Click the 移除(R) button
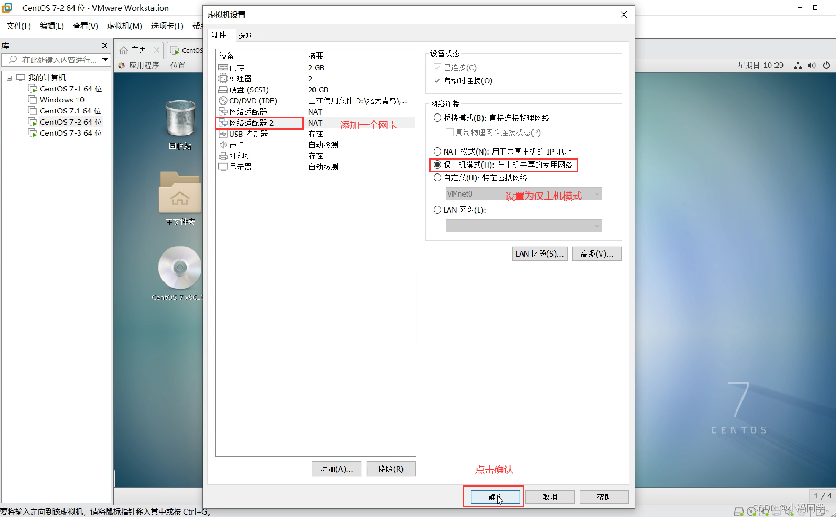 coord(391,469)
